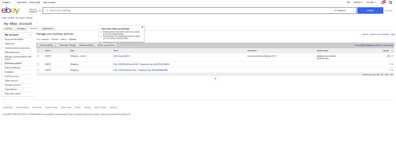Filter view by Payment policies

[x=55, y=39]
